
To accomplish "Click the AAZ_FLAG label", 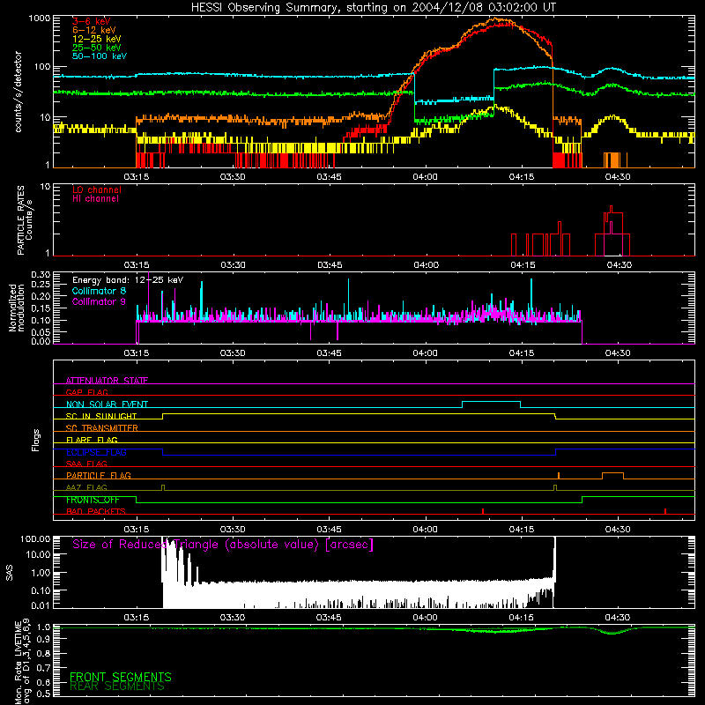I will 86,487.
